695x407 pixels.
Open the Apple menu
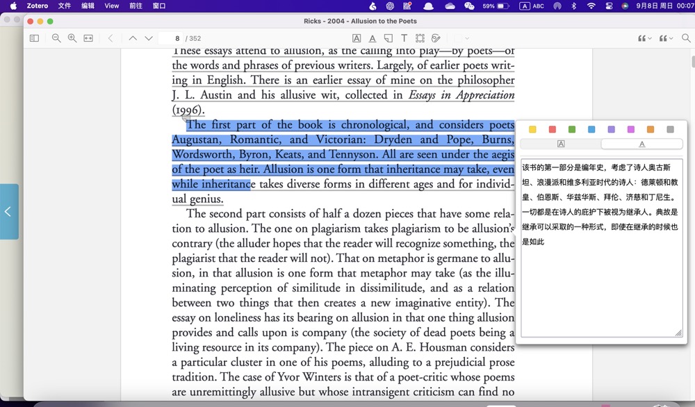(13, 6)
